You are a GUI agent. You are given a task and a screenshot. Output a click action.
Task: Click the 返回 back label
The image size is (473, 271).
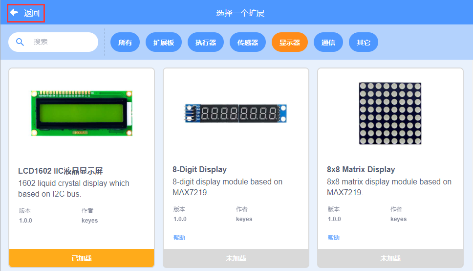[x=32, y=13]
